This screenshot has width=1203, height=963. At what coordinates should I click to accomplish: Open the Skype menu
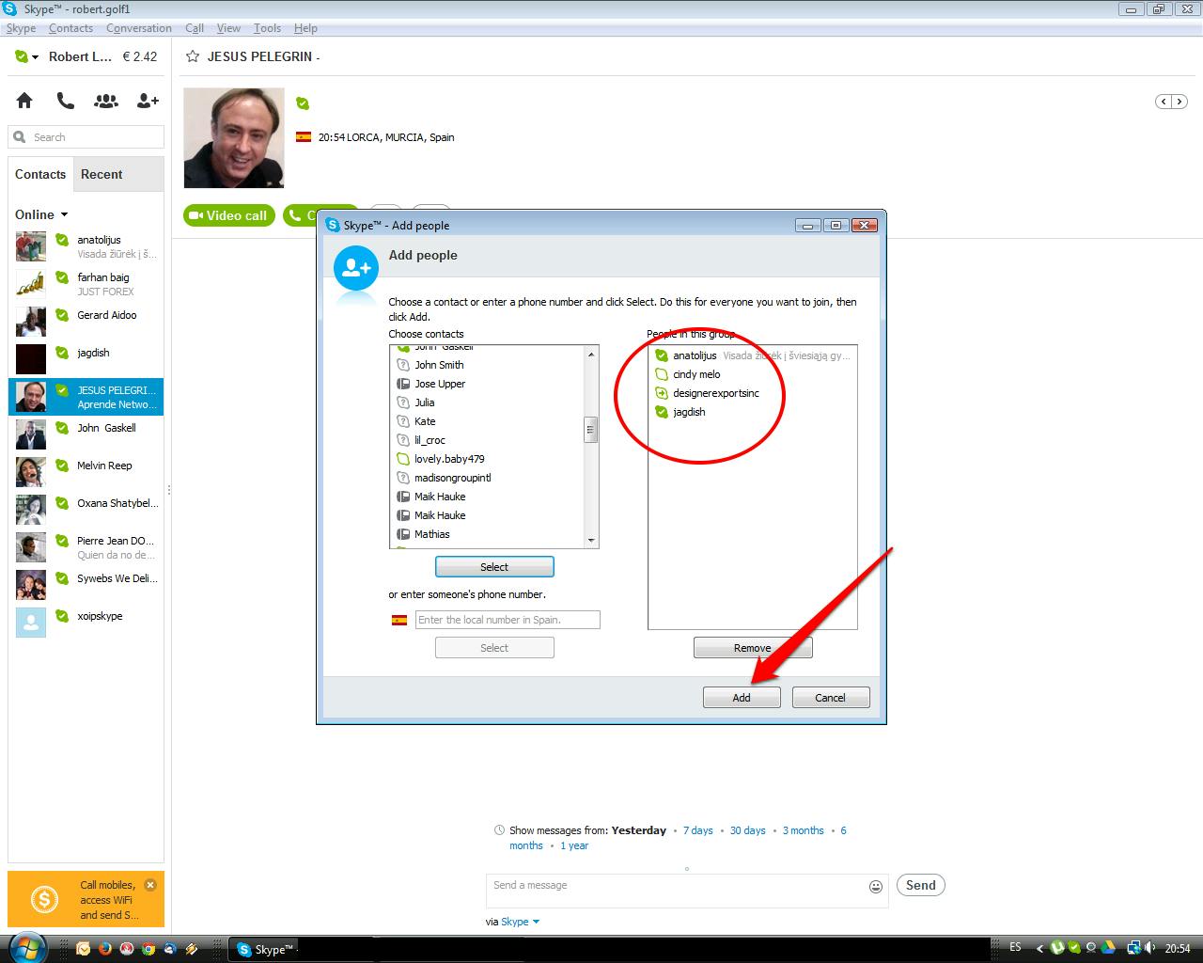21,28
